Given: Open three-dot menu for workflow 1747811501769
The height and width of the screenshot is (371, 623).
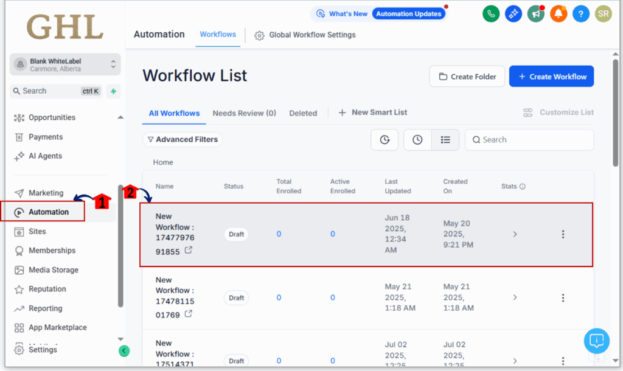Looking at the screenshot, I should 563,298.
